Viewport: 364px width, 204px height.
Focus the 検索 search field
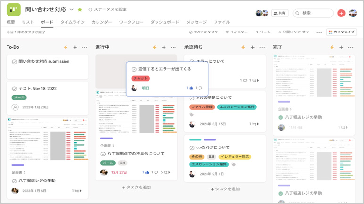click(313, 13)
